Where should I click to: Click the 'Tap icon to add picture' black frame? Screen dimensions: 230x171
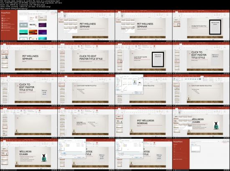pyautogui.click(x=215, y=27)
